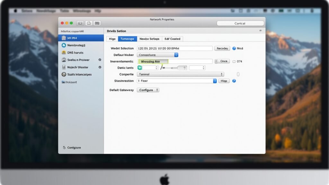Click the blue help icon next to Hlop

coord(234,81)
